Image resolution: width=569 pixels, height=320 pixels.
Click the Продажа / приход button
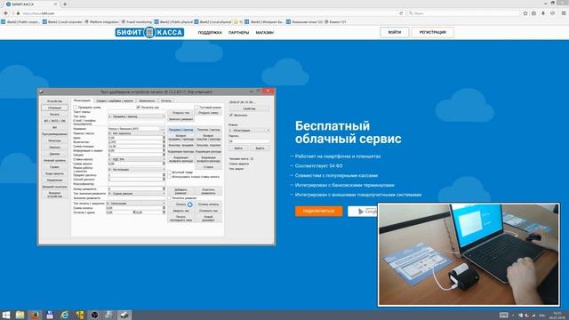coord(180,130)
